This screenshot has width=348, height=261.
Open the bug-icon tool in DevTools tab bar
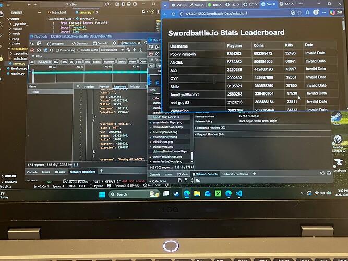tap(114, 43)
